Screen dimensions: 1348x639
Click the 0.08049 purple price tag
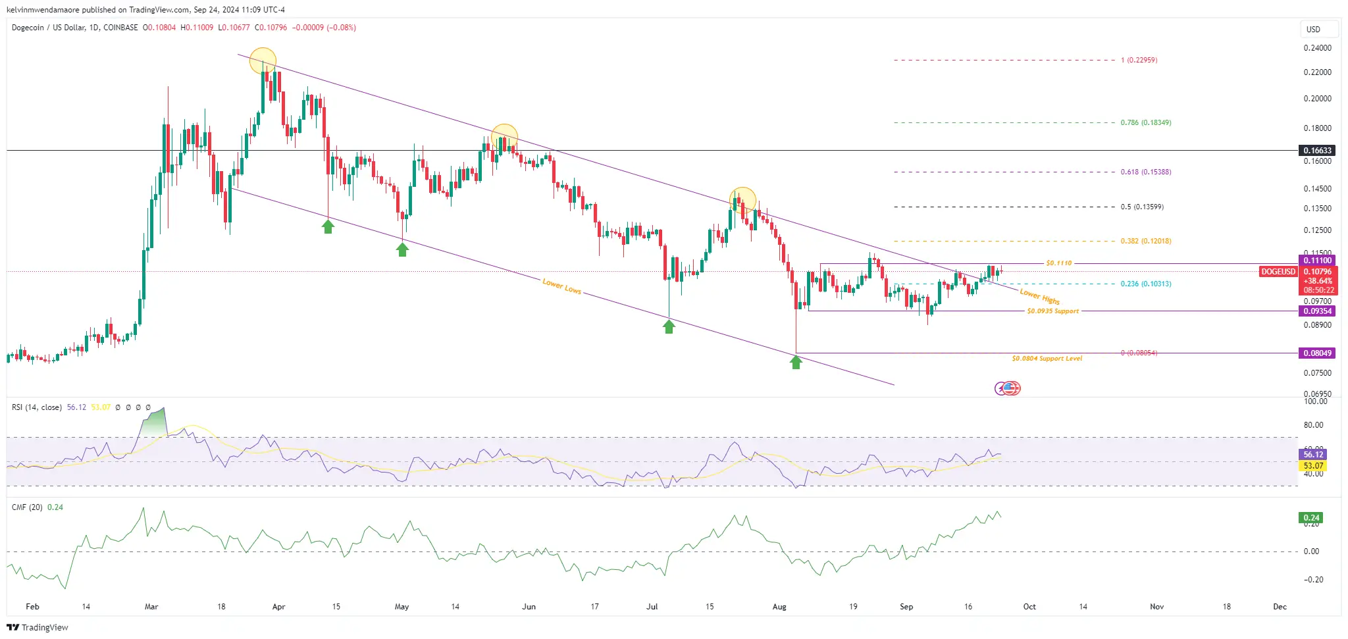click(x=1318, y=353)
